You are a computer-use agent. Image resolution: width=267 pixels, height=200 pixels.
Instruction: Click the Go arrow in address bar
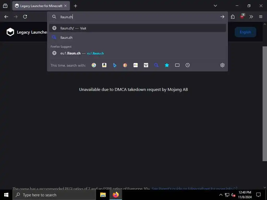point(222,17)
